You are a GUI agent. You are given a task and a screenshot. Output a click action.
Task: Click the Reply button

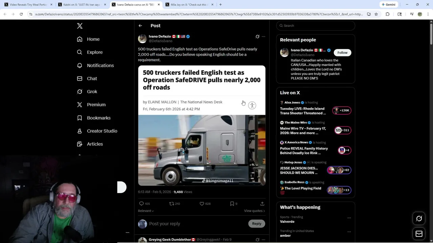(257, 223)
